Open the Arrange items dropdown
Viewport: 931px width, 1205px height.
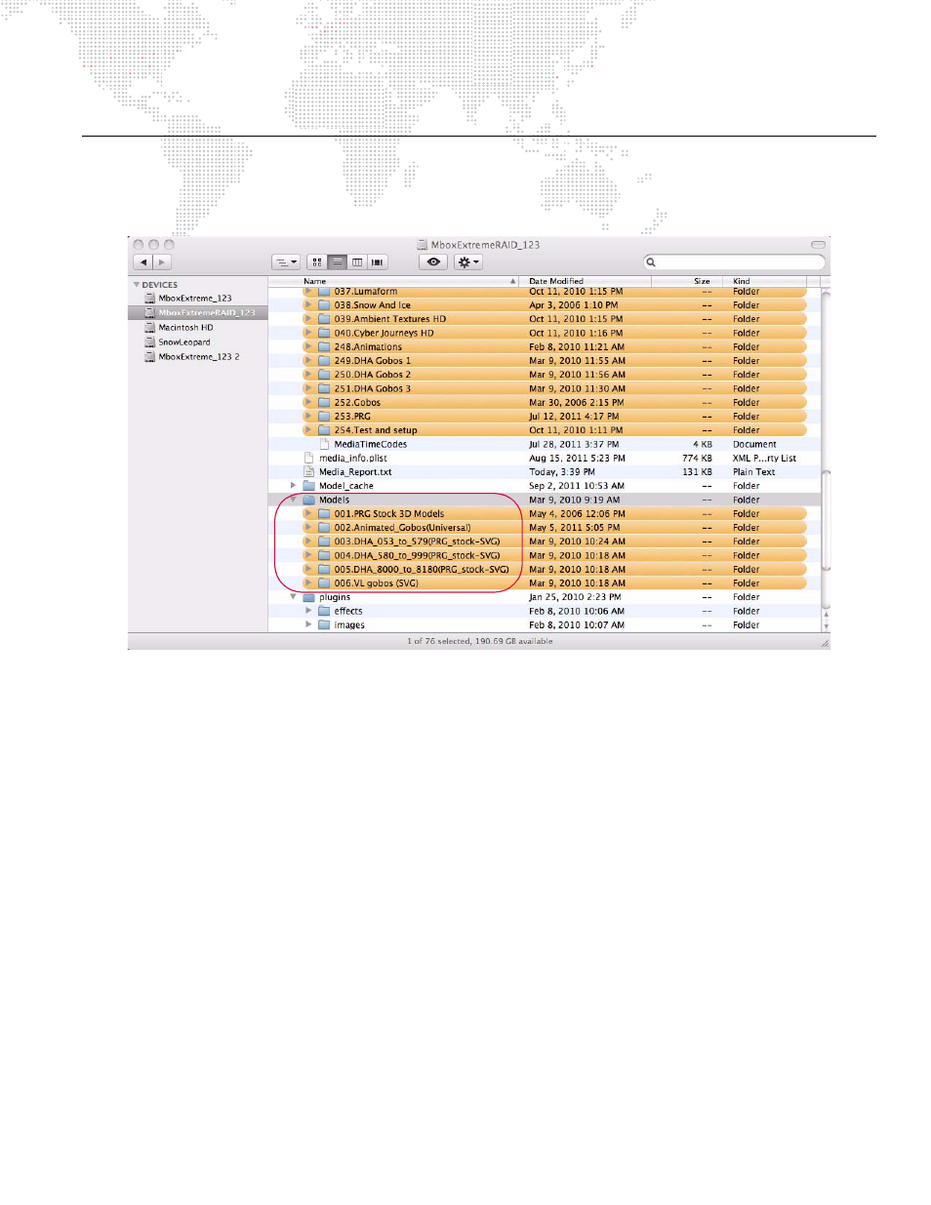(x=285, y=261)
